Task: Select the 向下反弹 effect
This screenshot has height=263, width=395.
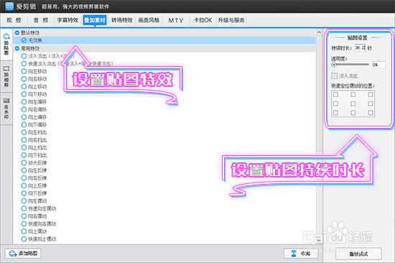Action: tap(24, 193)
